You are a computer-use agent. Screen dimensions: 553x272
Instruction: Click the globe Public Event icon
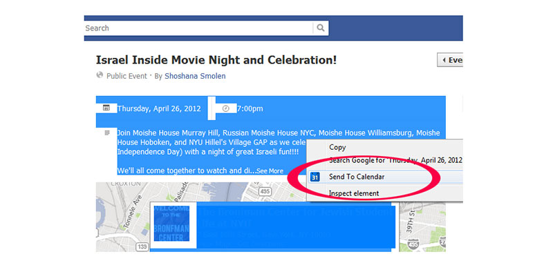(x=100, y=75)
